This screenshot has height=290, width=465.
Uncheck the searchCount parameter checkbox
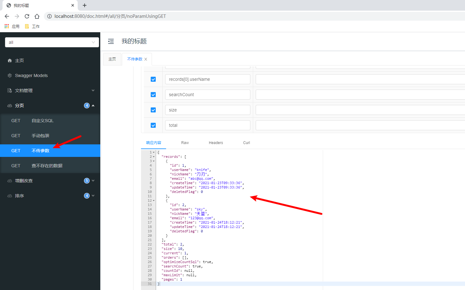coord(153,95)
